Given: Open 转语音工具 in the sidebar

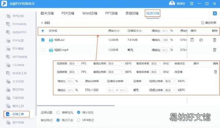Looking at the screenshot, I should tap(16, 73).
